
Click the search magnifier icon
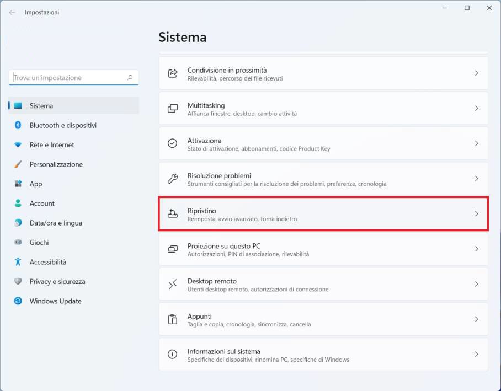[130, 78]
